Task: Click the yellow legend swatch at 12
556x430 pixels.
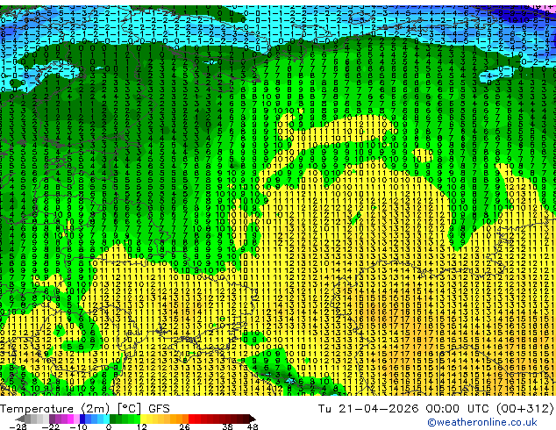Action: 143,419
